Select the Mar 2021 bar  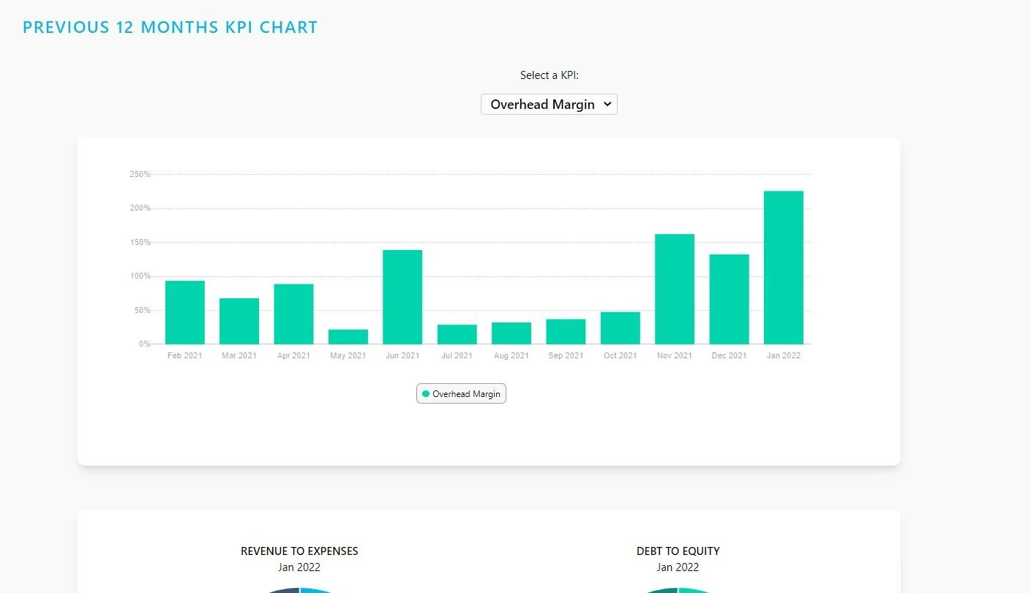coord(239,321)
